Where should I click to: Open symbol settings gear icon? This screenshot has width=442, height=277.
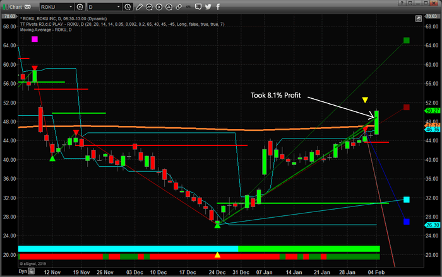point(80,7)
